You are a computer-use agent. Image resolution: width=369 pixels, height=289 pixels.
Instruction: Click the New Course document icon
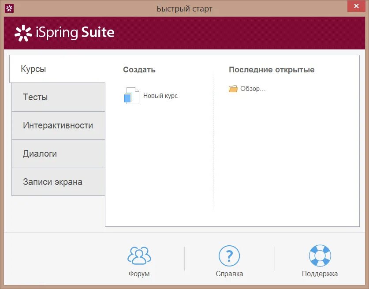131,96
